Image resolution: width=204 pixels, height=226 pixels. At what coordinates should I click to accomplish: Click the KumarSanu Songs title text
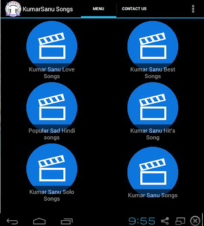pyautogui.click(x=48, y=9)
